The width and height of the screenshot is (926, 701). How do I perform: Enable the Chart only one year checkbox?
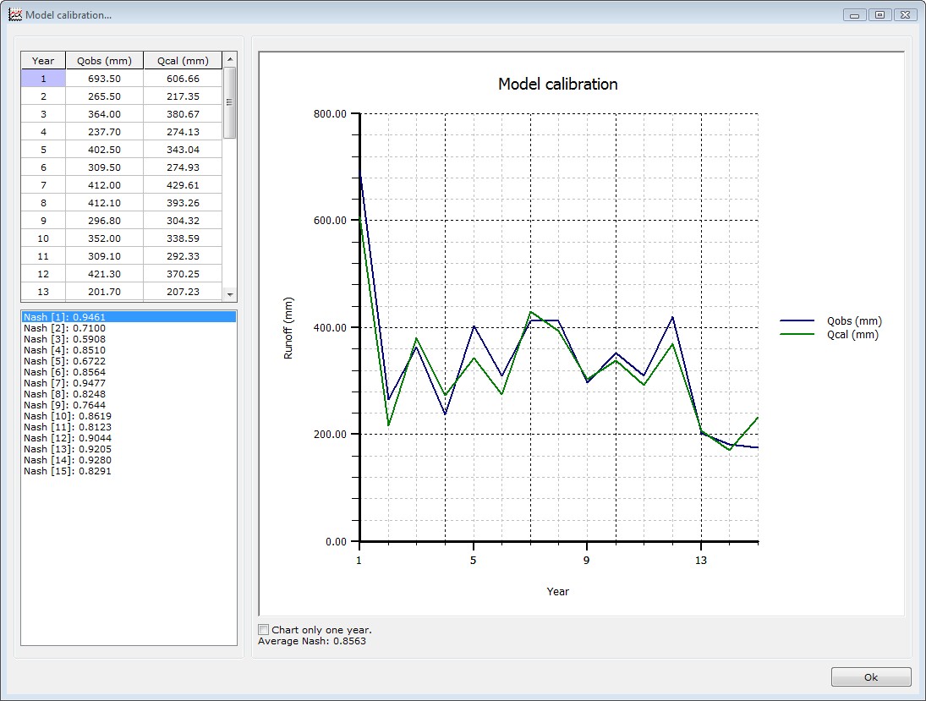(x=264, y=630)
